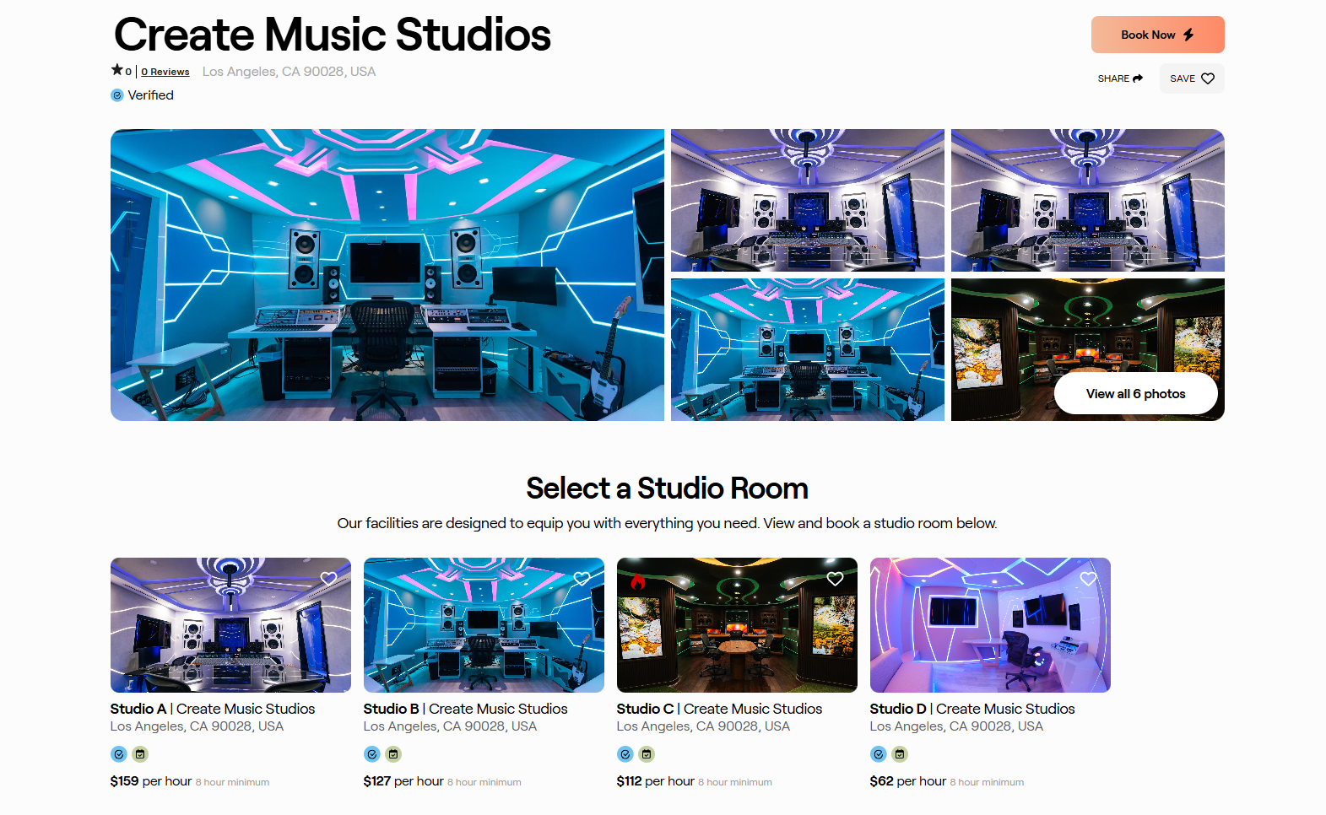Click Studio A blue verified badge
The height and width of the screenshot is (815, 1326).
point(119,754)
